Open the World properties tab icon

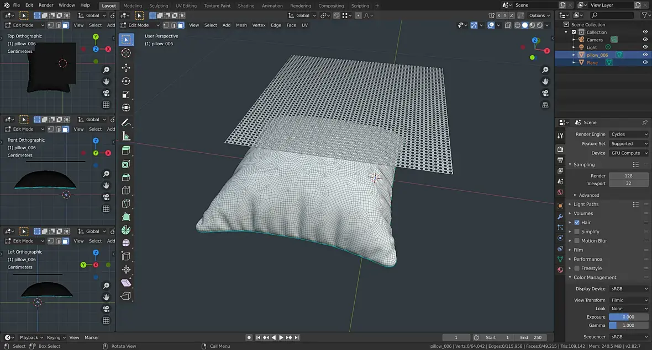point(560,192)
